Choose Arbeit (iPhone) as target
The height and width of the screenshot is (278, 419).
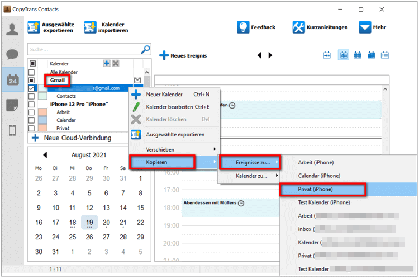(x=348, y=162)
